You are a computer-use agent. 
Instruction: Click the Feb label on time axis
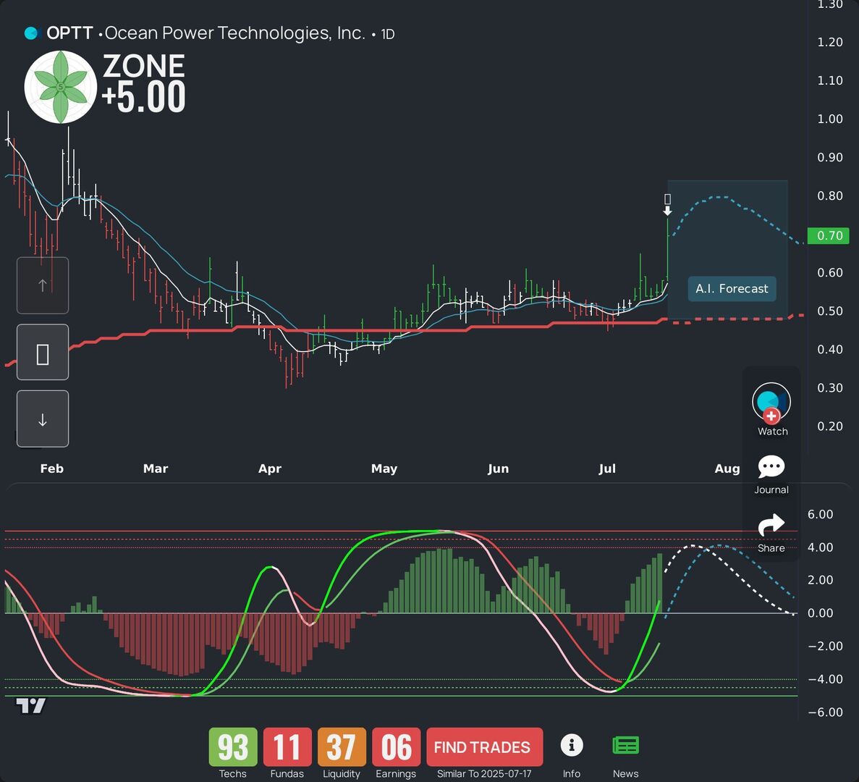tap(52, 468)
